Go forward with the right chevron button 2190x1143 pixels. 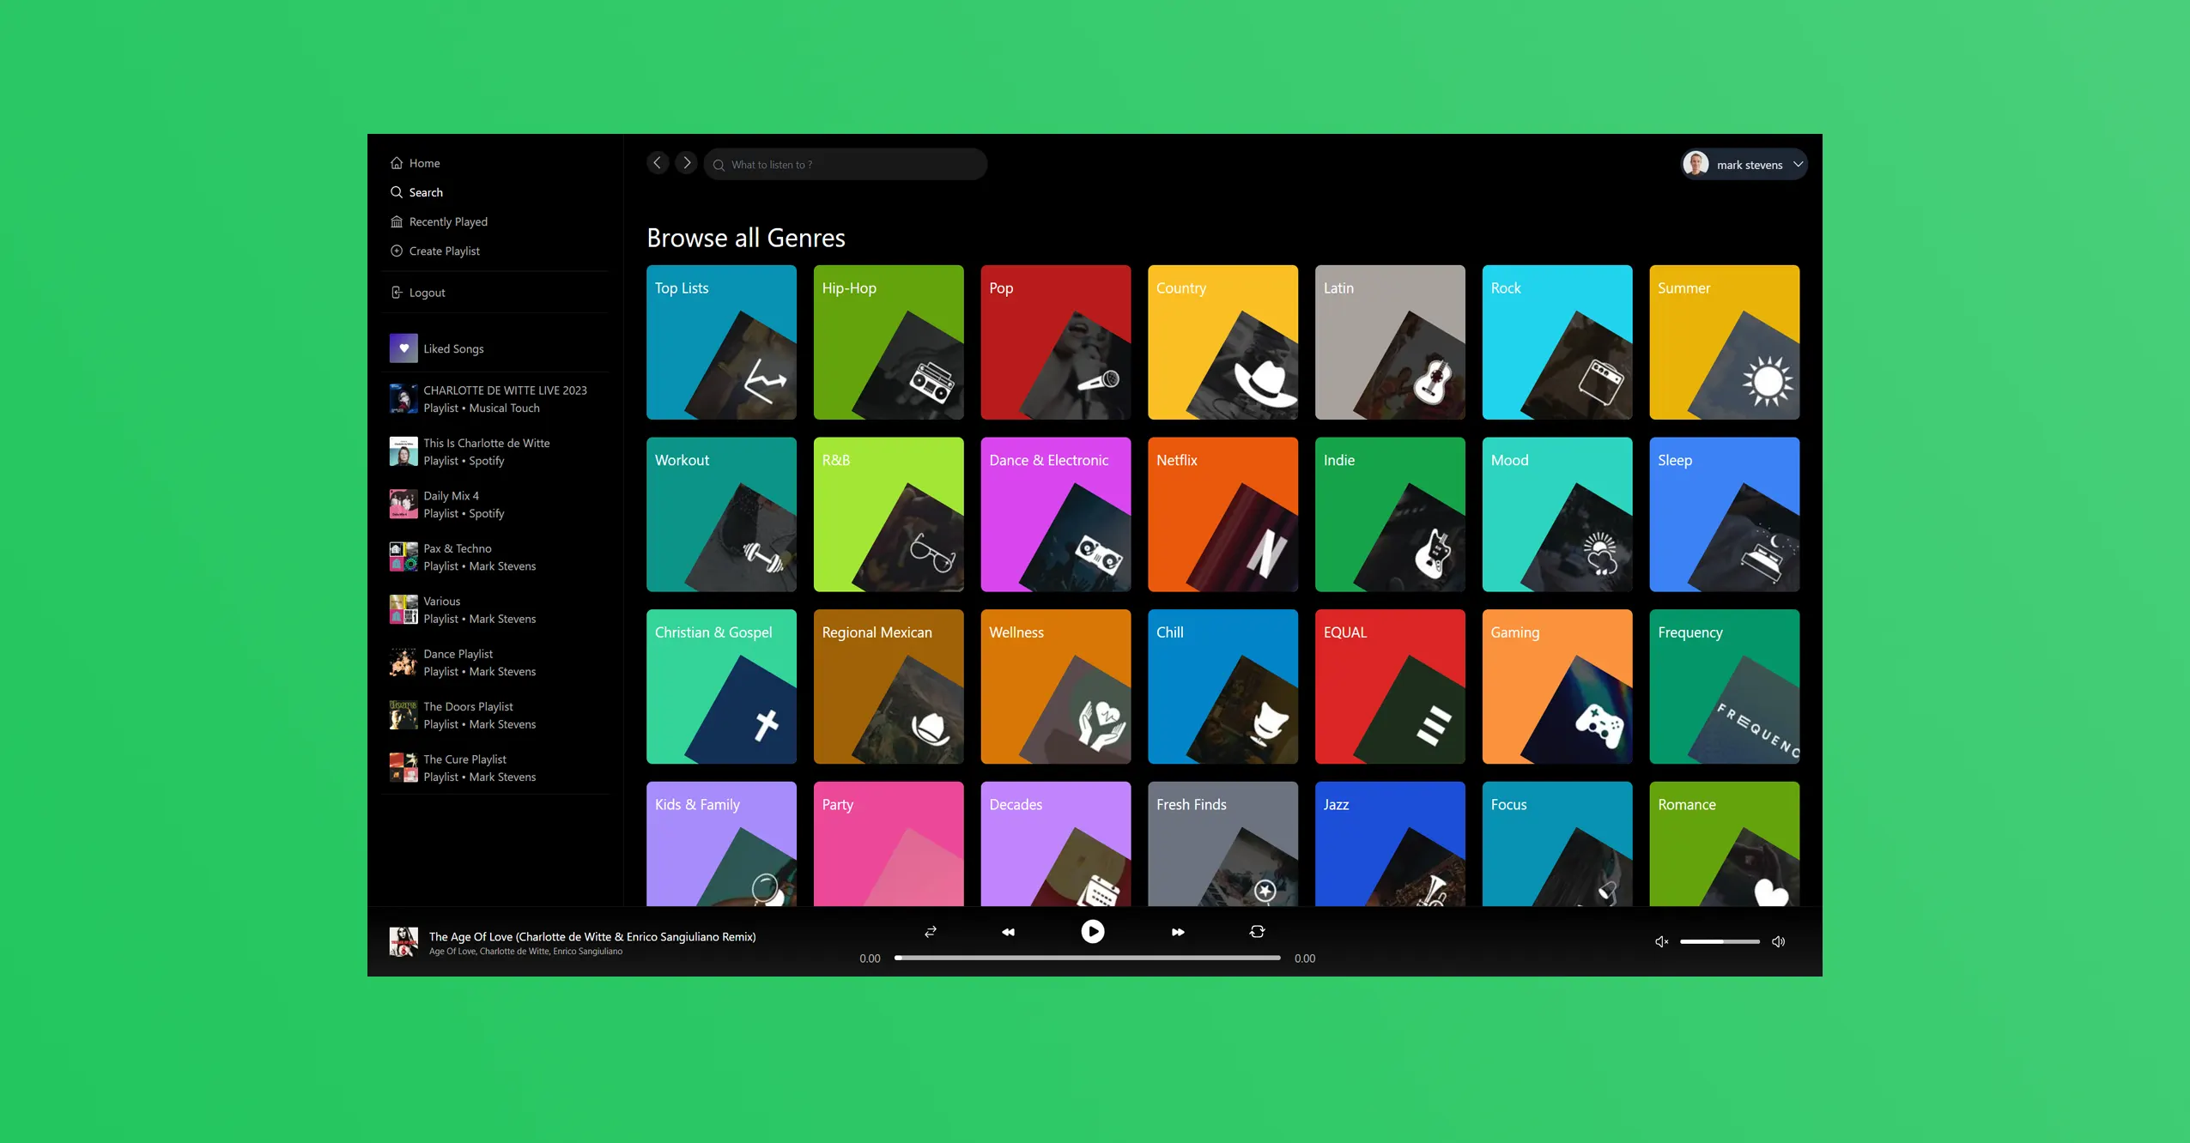686,163
